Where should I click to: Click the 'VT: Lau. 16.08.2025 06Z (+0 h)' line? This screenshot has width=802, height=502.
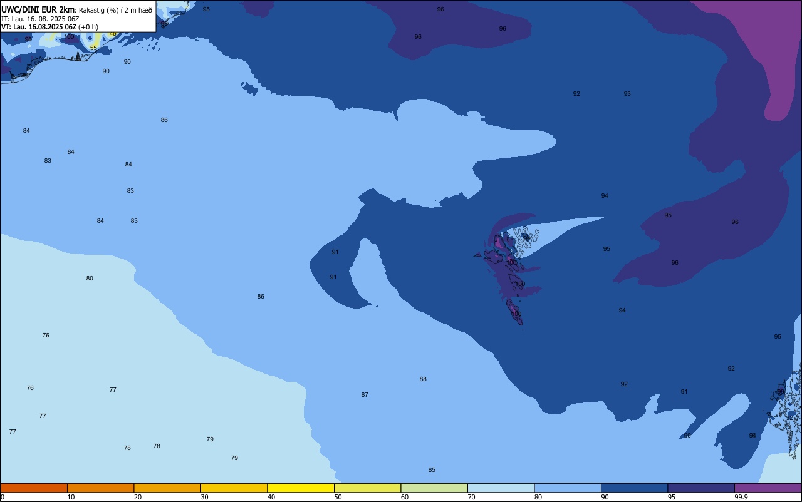tap(49, 27)
